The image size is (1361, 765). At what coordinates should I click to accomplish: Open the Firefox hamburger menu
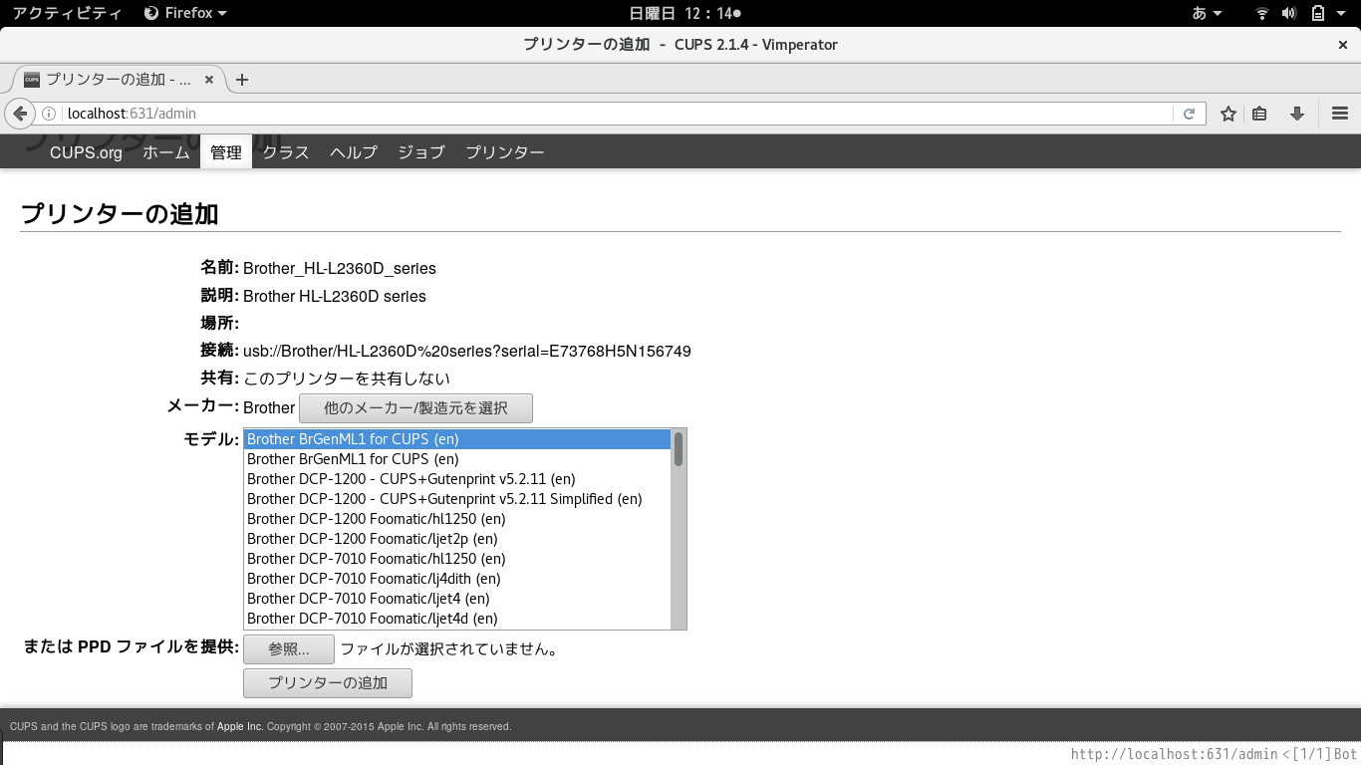(1339, 114)
